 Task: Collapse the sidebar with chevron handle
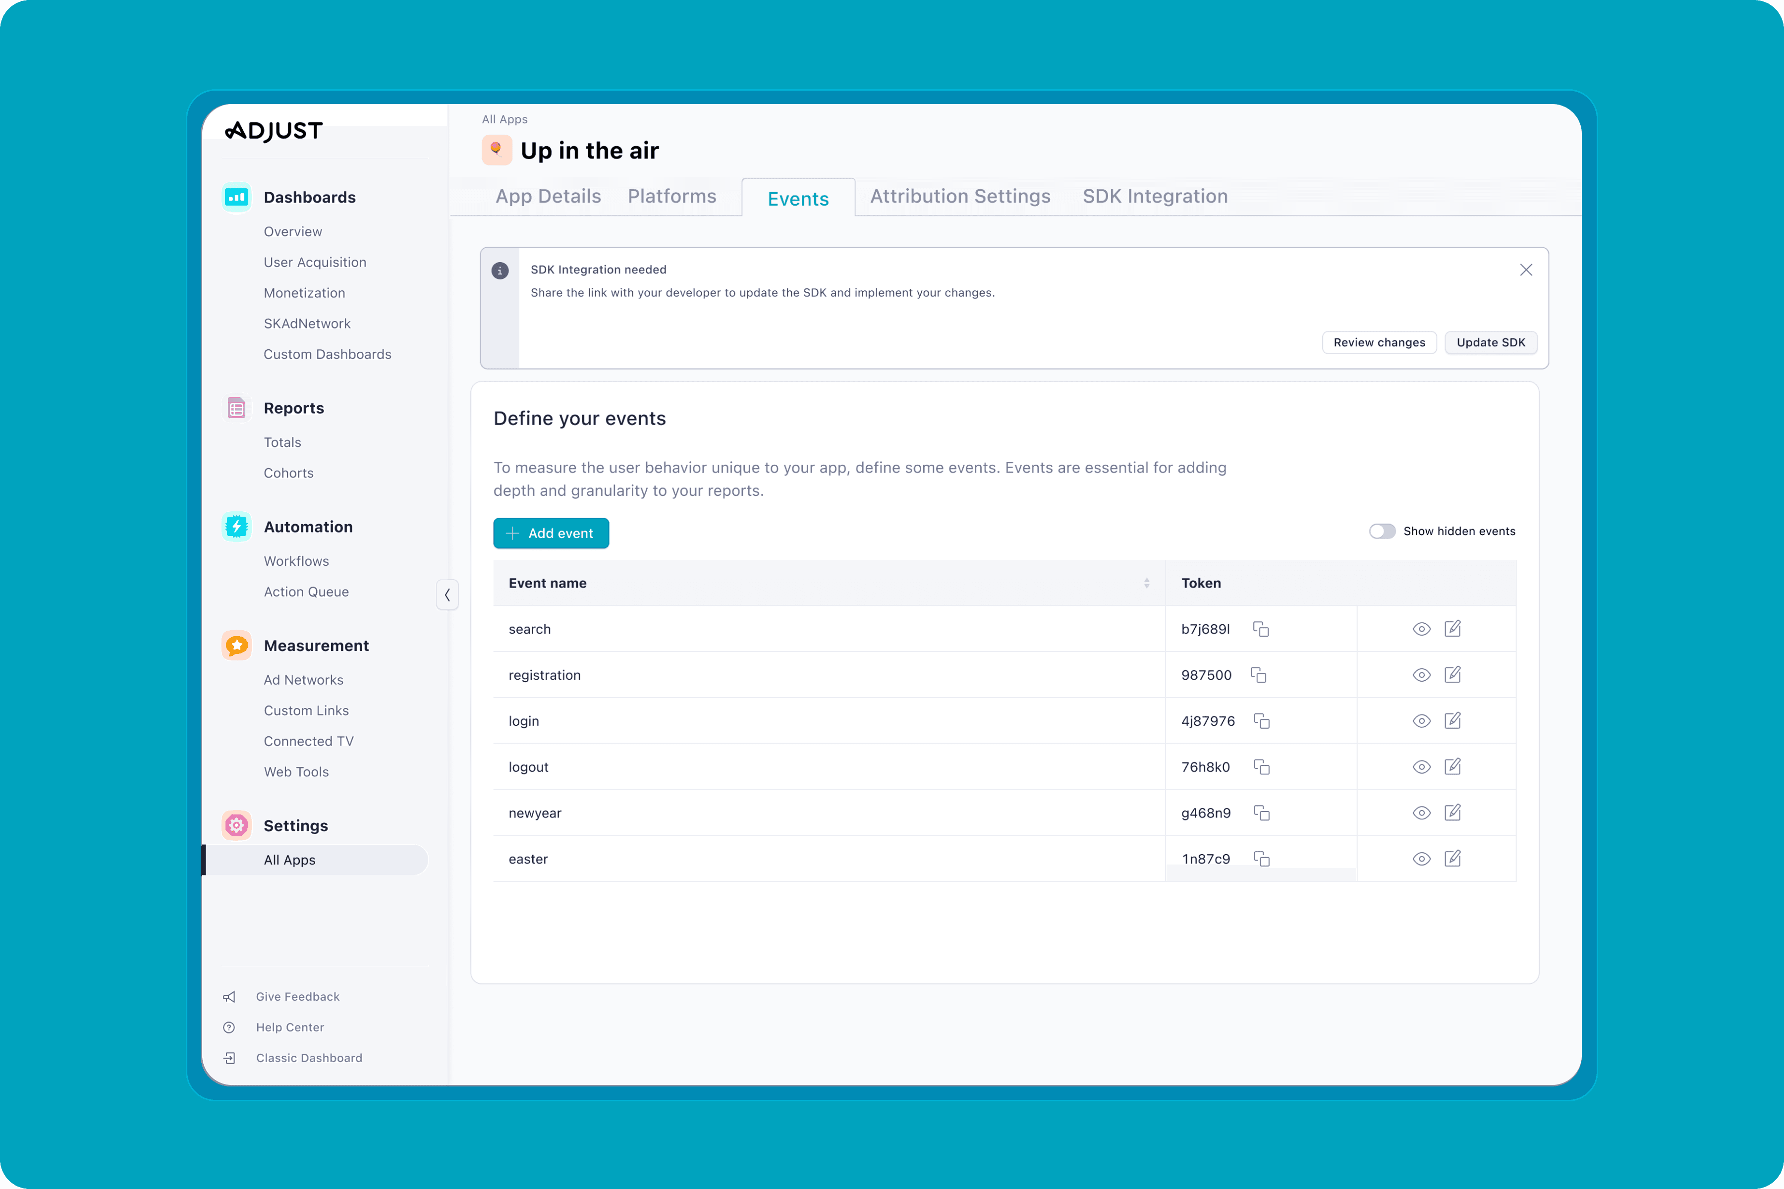coord(447,594)
